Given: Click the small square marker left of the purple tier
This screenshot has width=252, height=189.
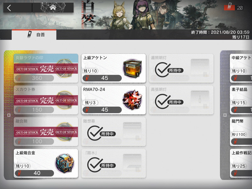Looking at the screenshot, I should point(225,115).
